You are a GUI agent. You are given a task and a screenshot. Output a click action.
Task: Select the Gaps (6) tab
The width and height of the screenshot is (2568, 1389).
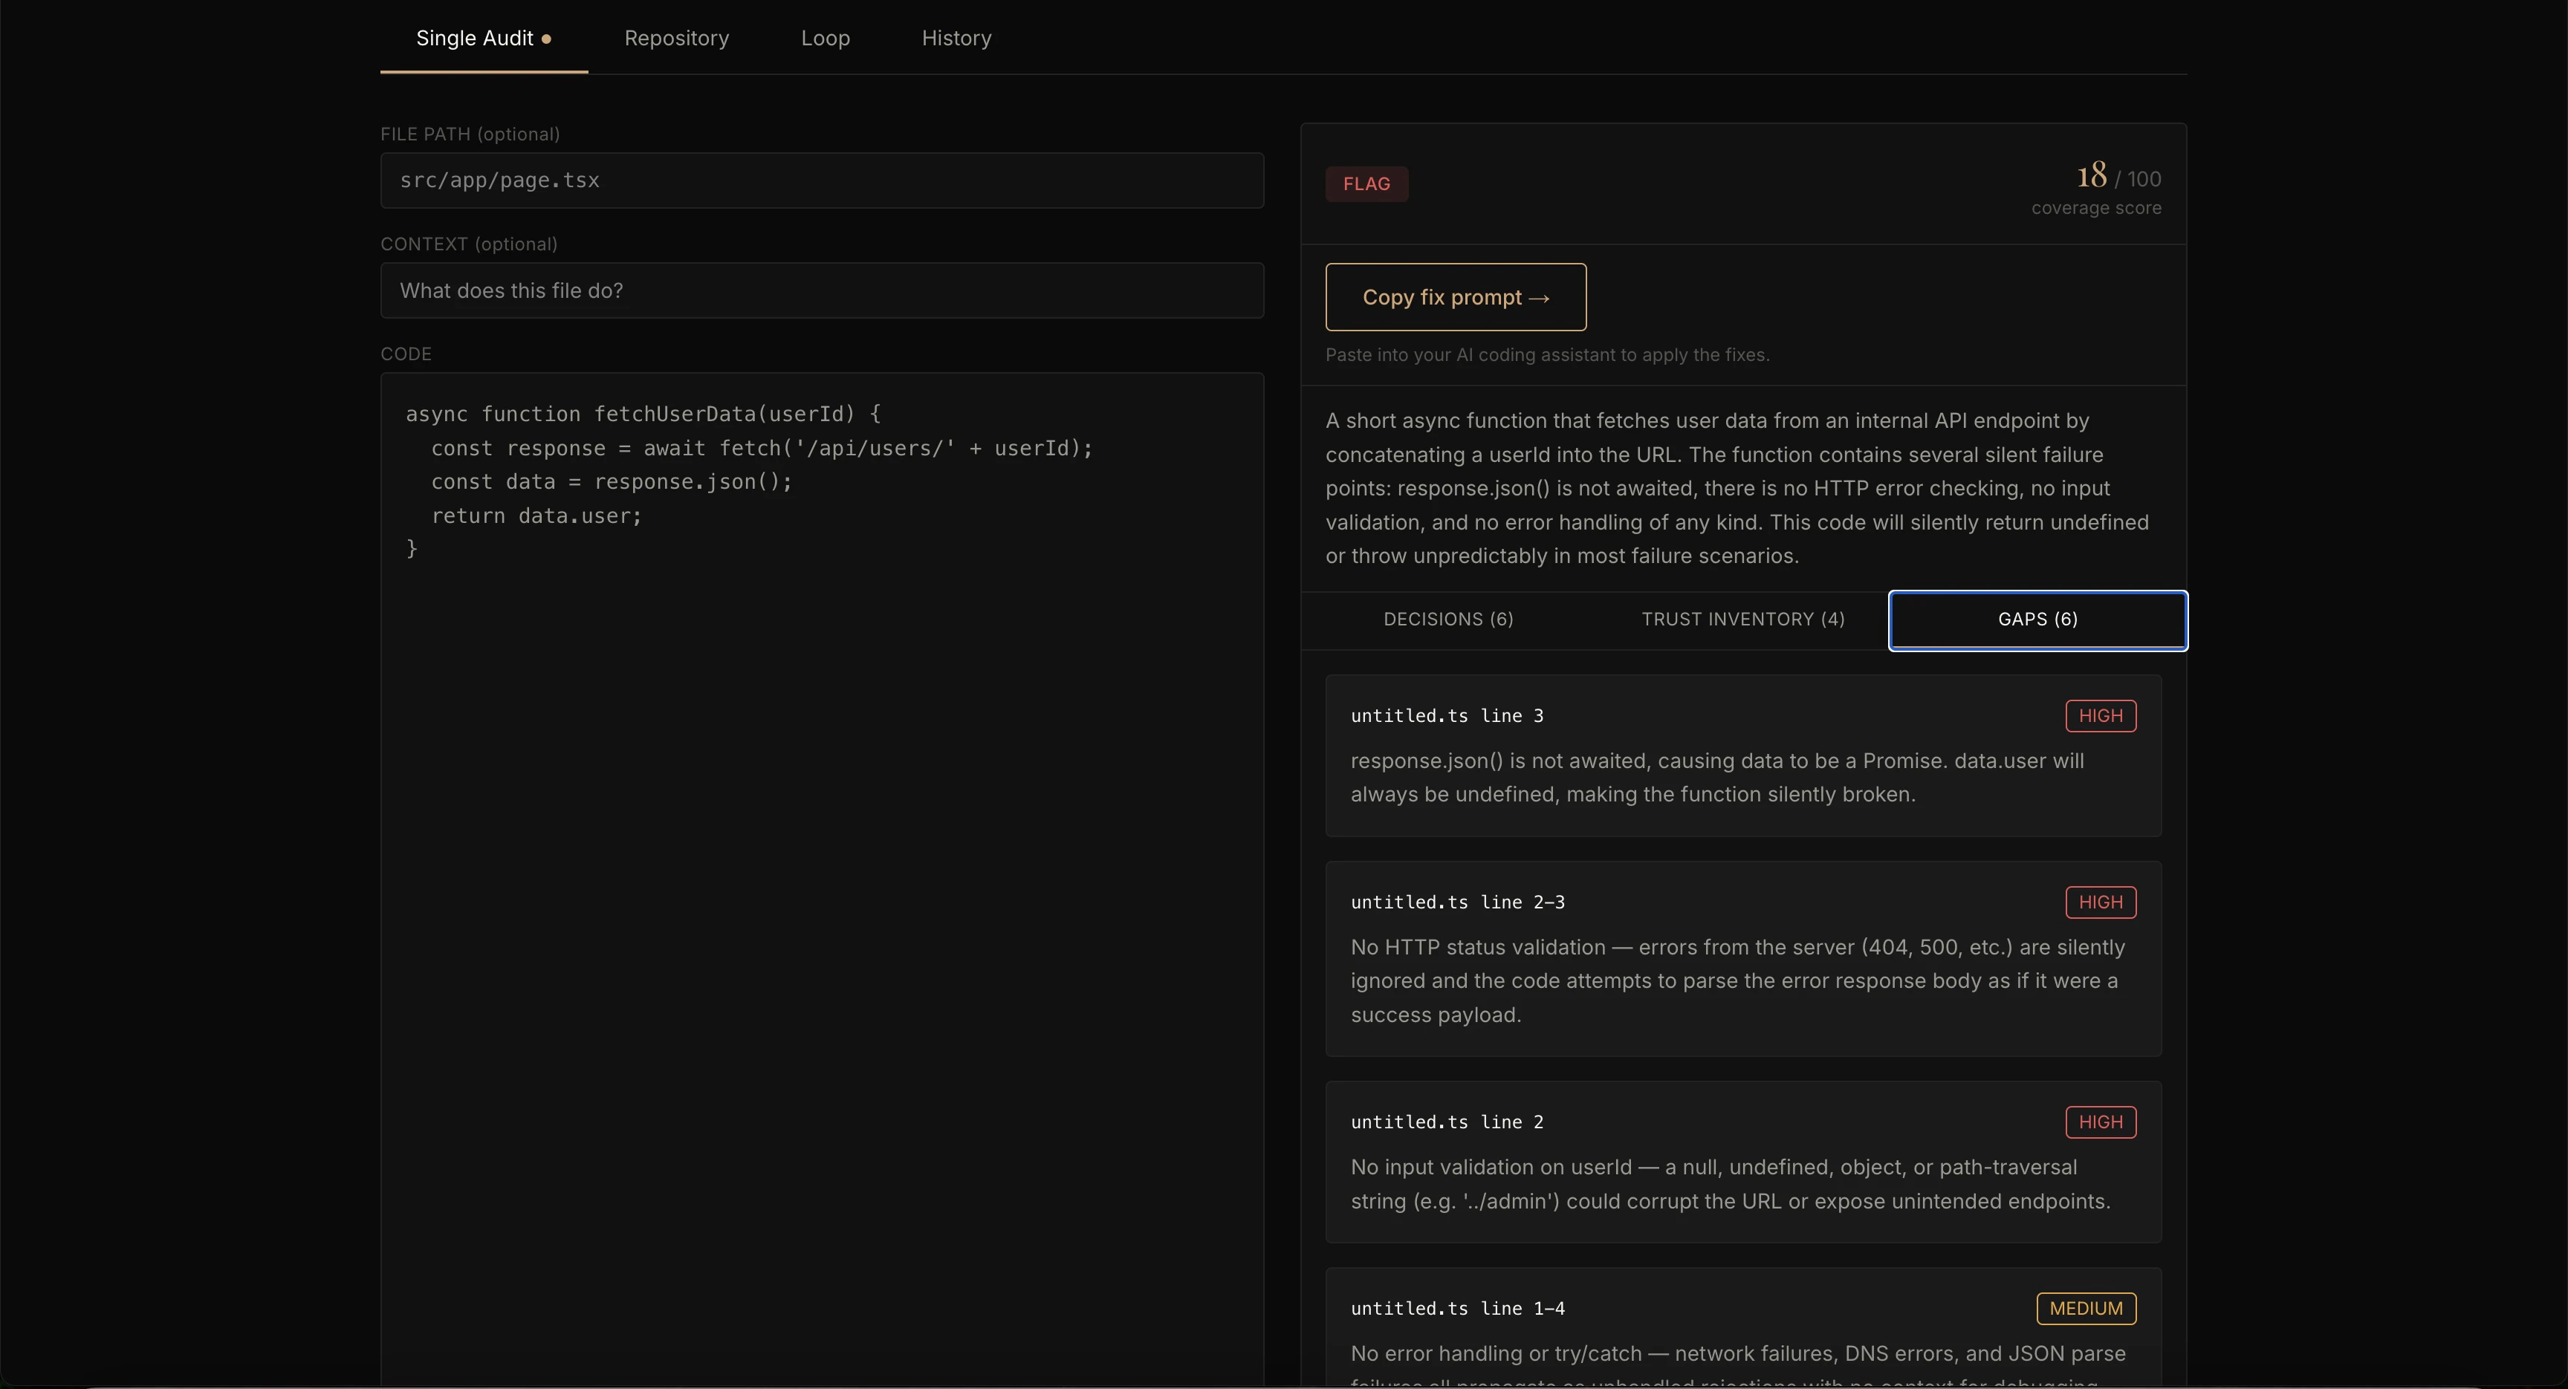pyautogui.click(x=2037, y=619)
